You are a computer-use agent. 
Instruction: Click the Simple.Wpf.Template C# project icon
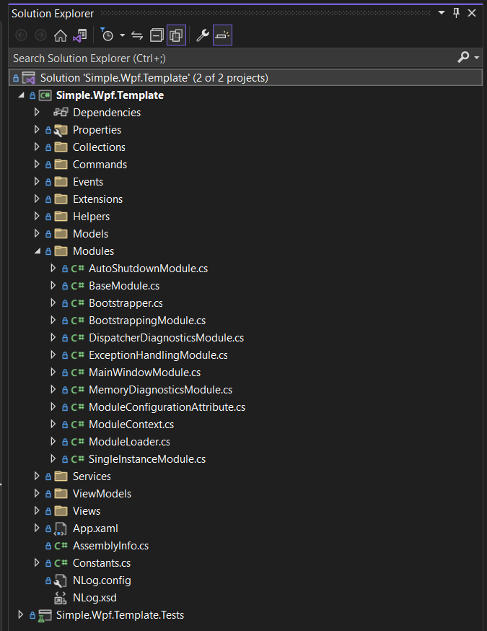click(45, 95)
